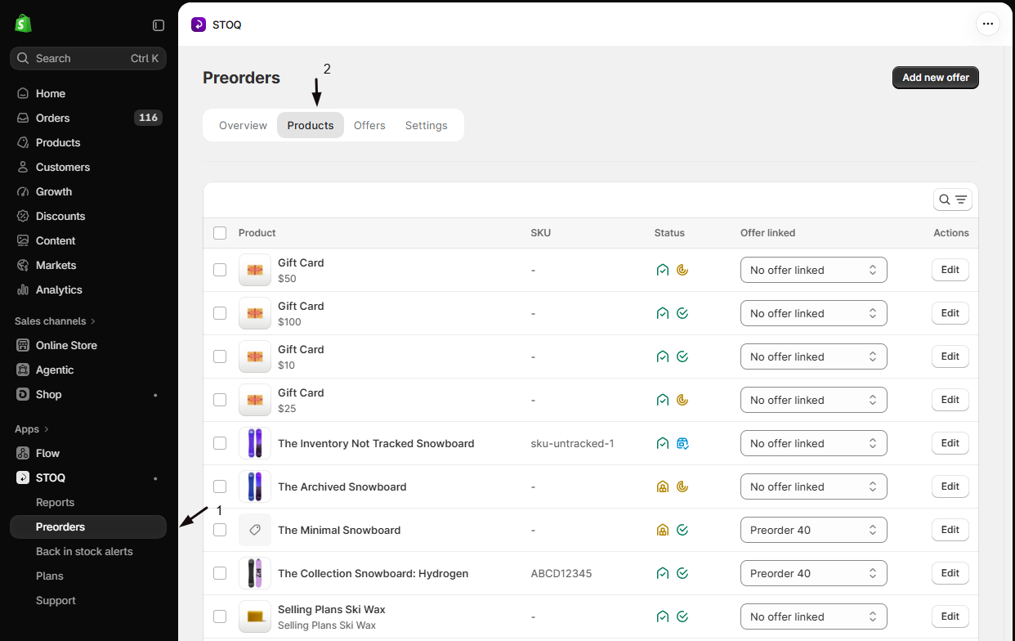Open offer dropdown for Gift Card $100

coord(814,313)
